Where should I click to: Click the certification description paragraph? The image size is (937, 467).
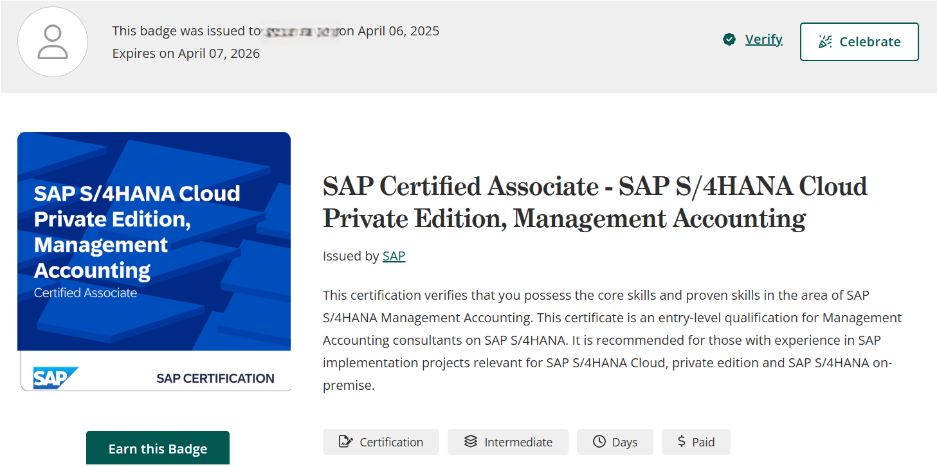tap(612, 340)
